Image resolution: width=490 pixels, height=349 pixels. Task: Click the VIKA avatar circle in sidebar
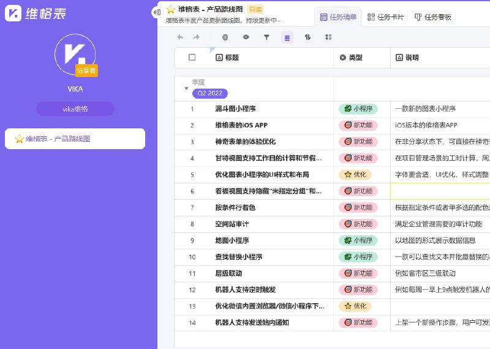pos(75,54)
